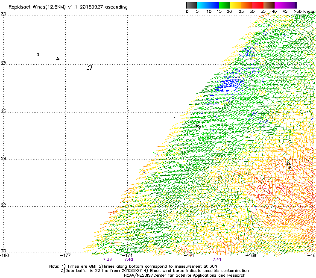The image size is (316, 278).
Task: Click the island outline amid orange barbs near 24N
Action: pyautogui.click(x=289, y=166)
